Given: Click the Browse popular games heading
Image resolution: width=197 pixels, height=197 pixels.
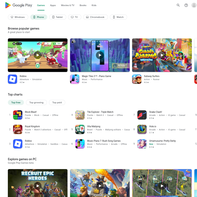Looking at the screenshot, I should pyautogui.click(x=24, y=29).
